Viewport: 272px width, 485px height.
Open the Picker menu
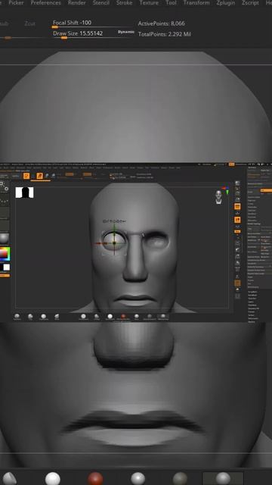tap(16, 3)
